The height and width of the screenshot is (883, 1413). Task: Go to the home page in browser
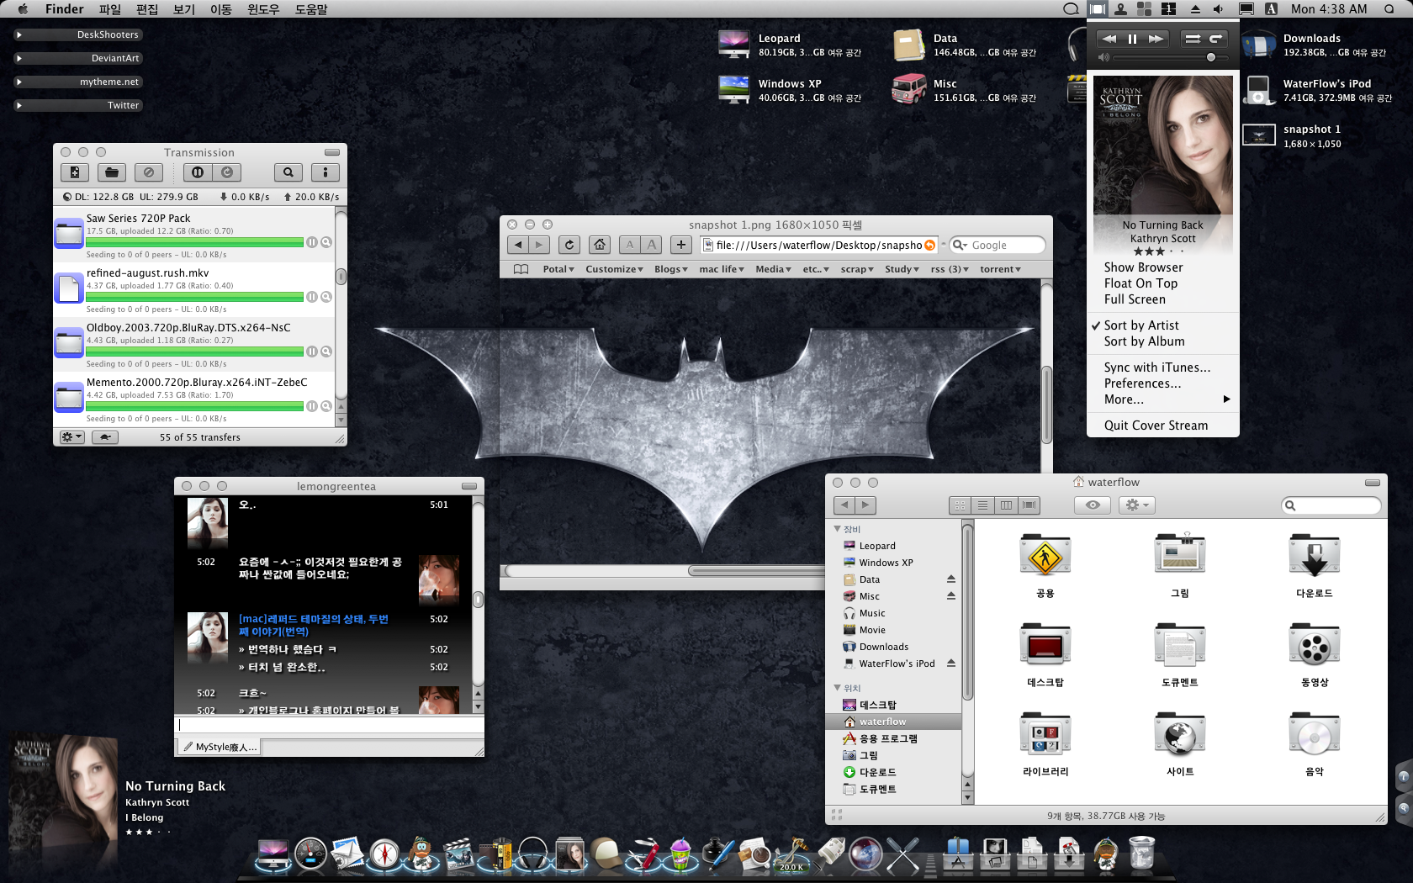[600, 245]
